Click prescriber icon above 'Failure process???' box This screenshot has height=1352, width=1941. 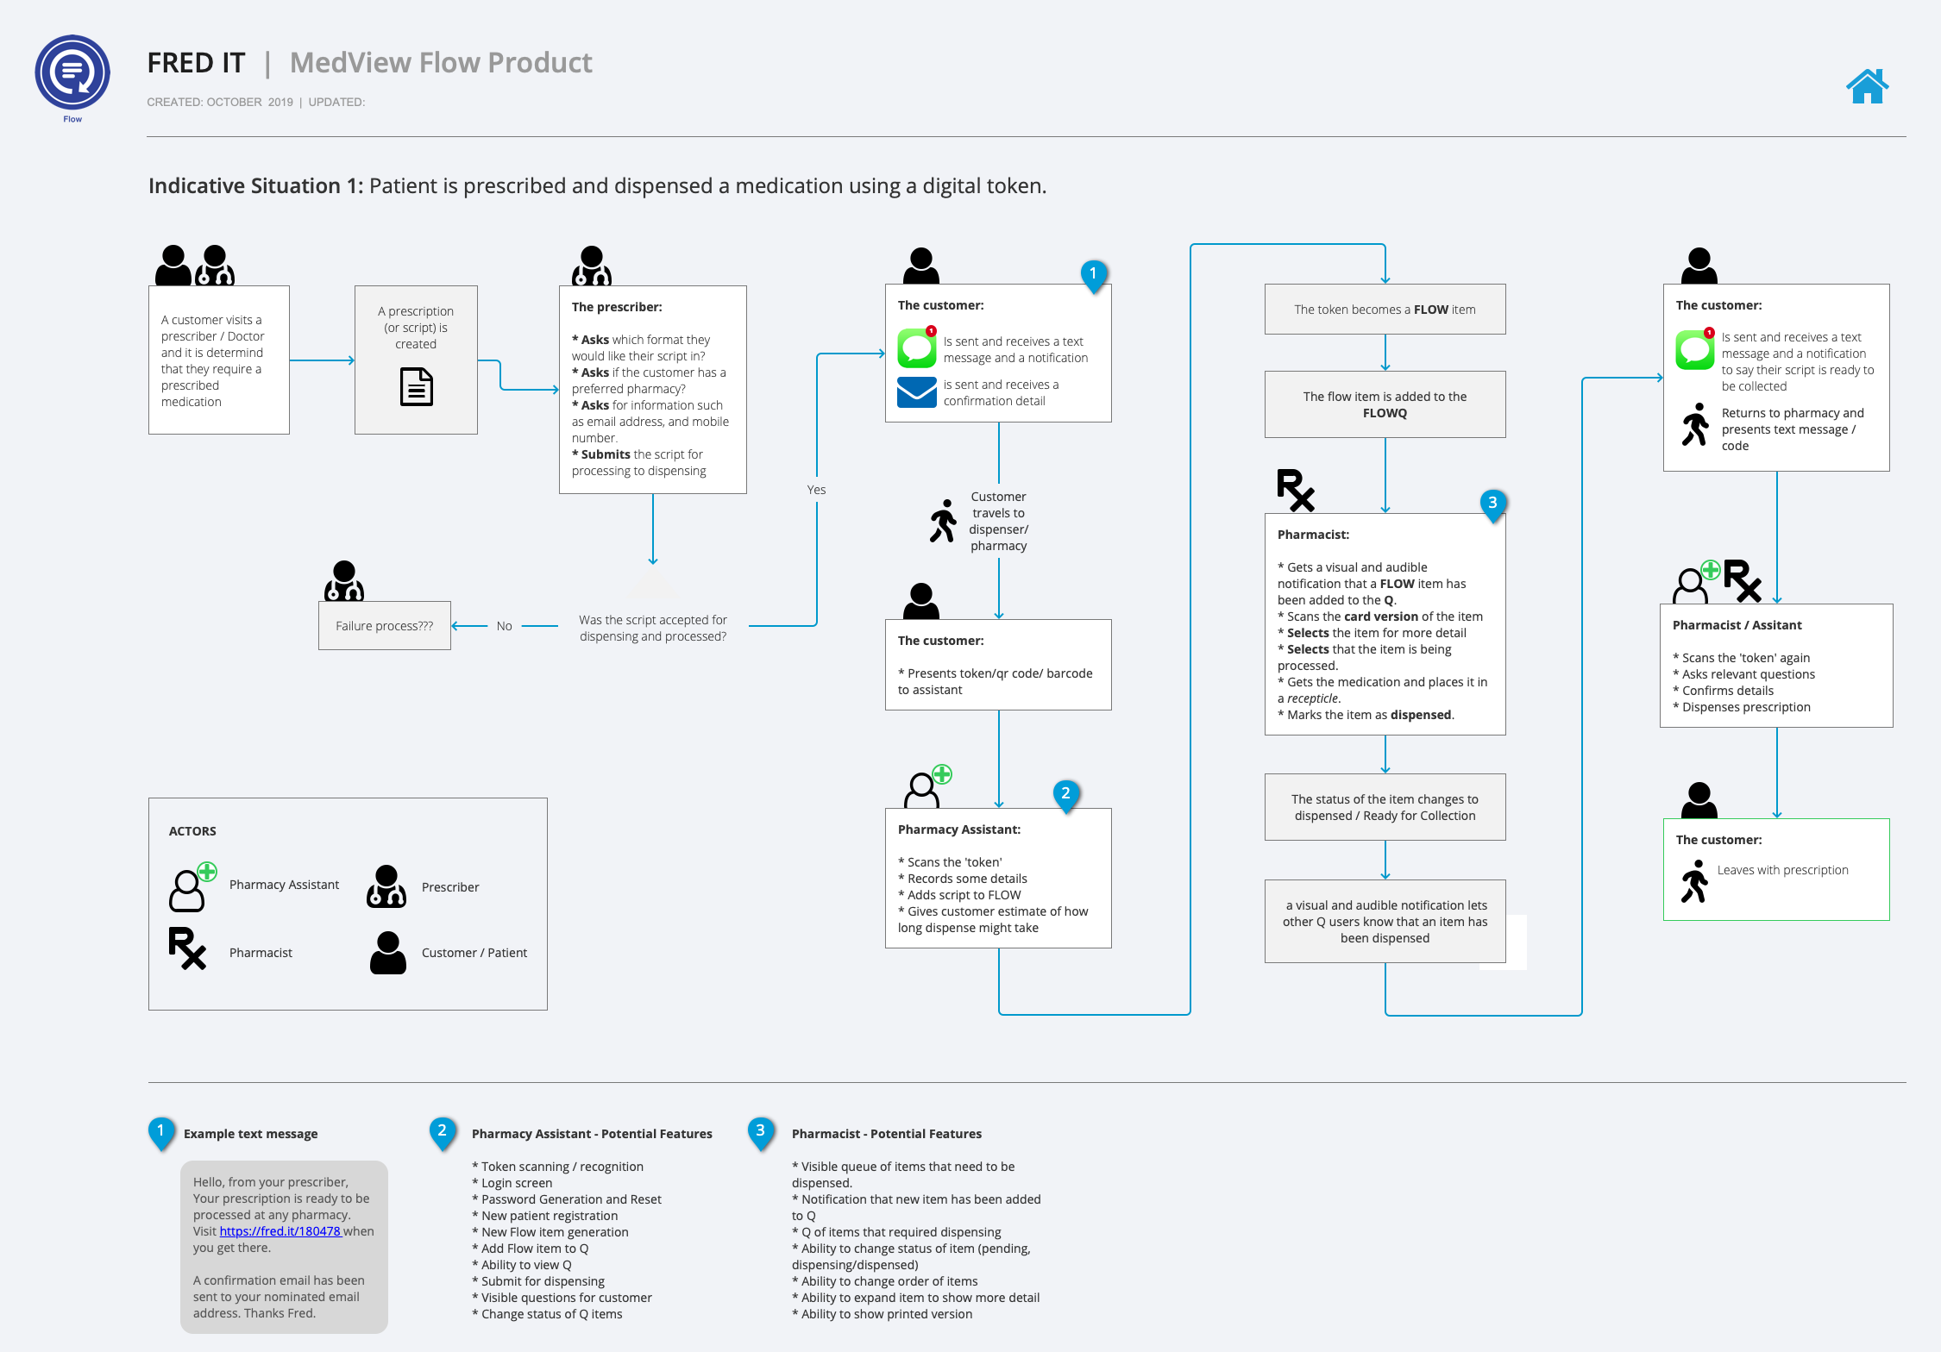tap(344, 581)
